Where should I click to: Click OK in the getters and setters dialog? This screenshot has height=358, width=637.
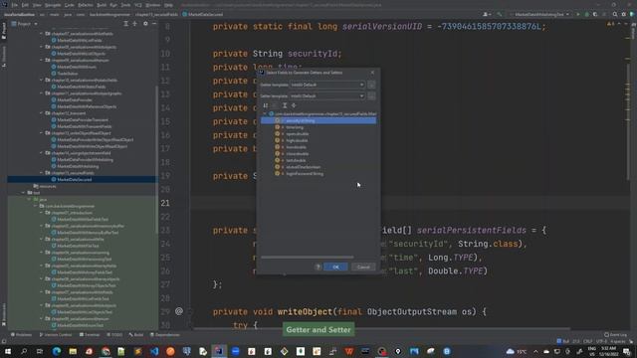pos(335,267)
